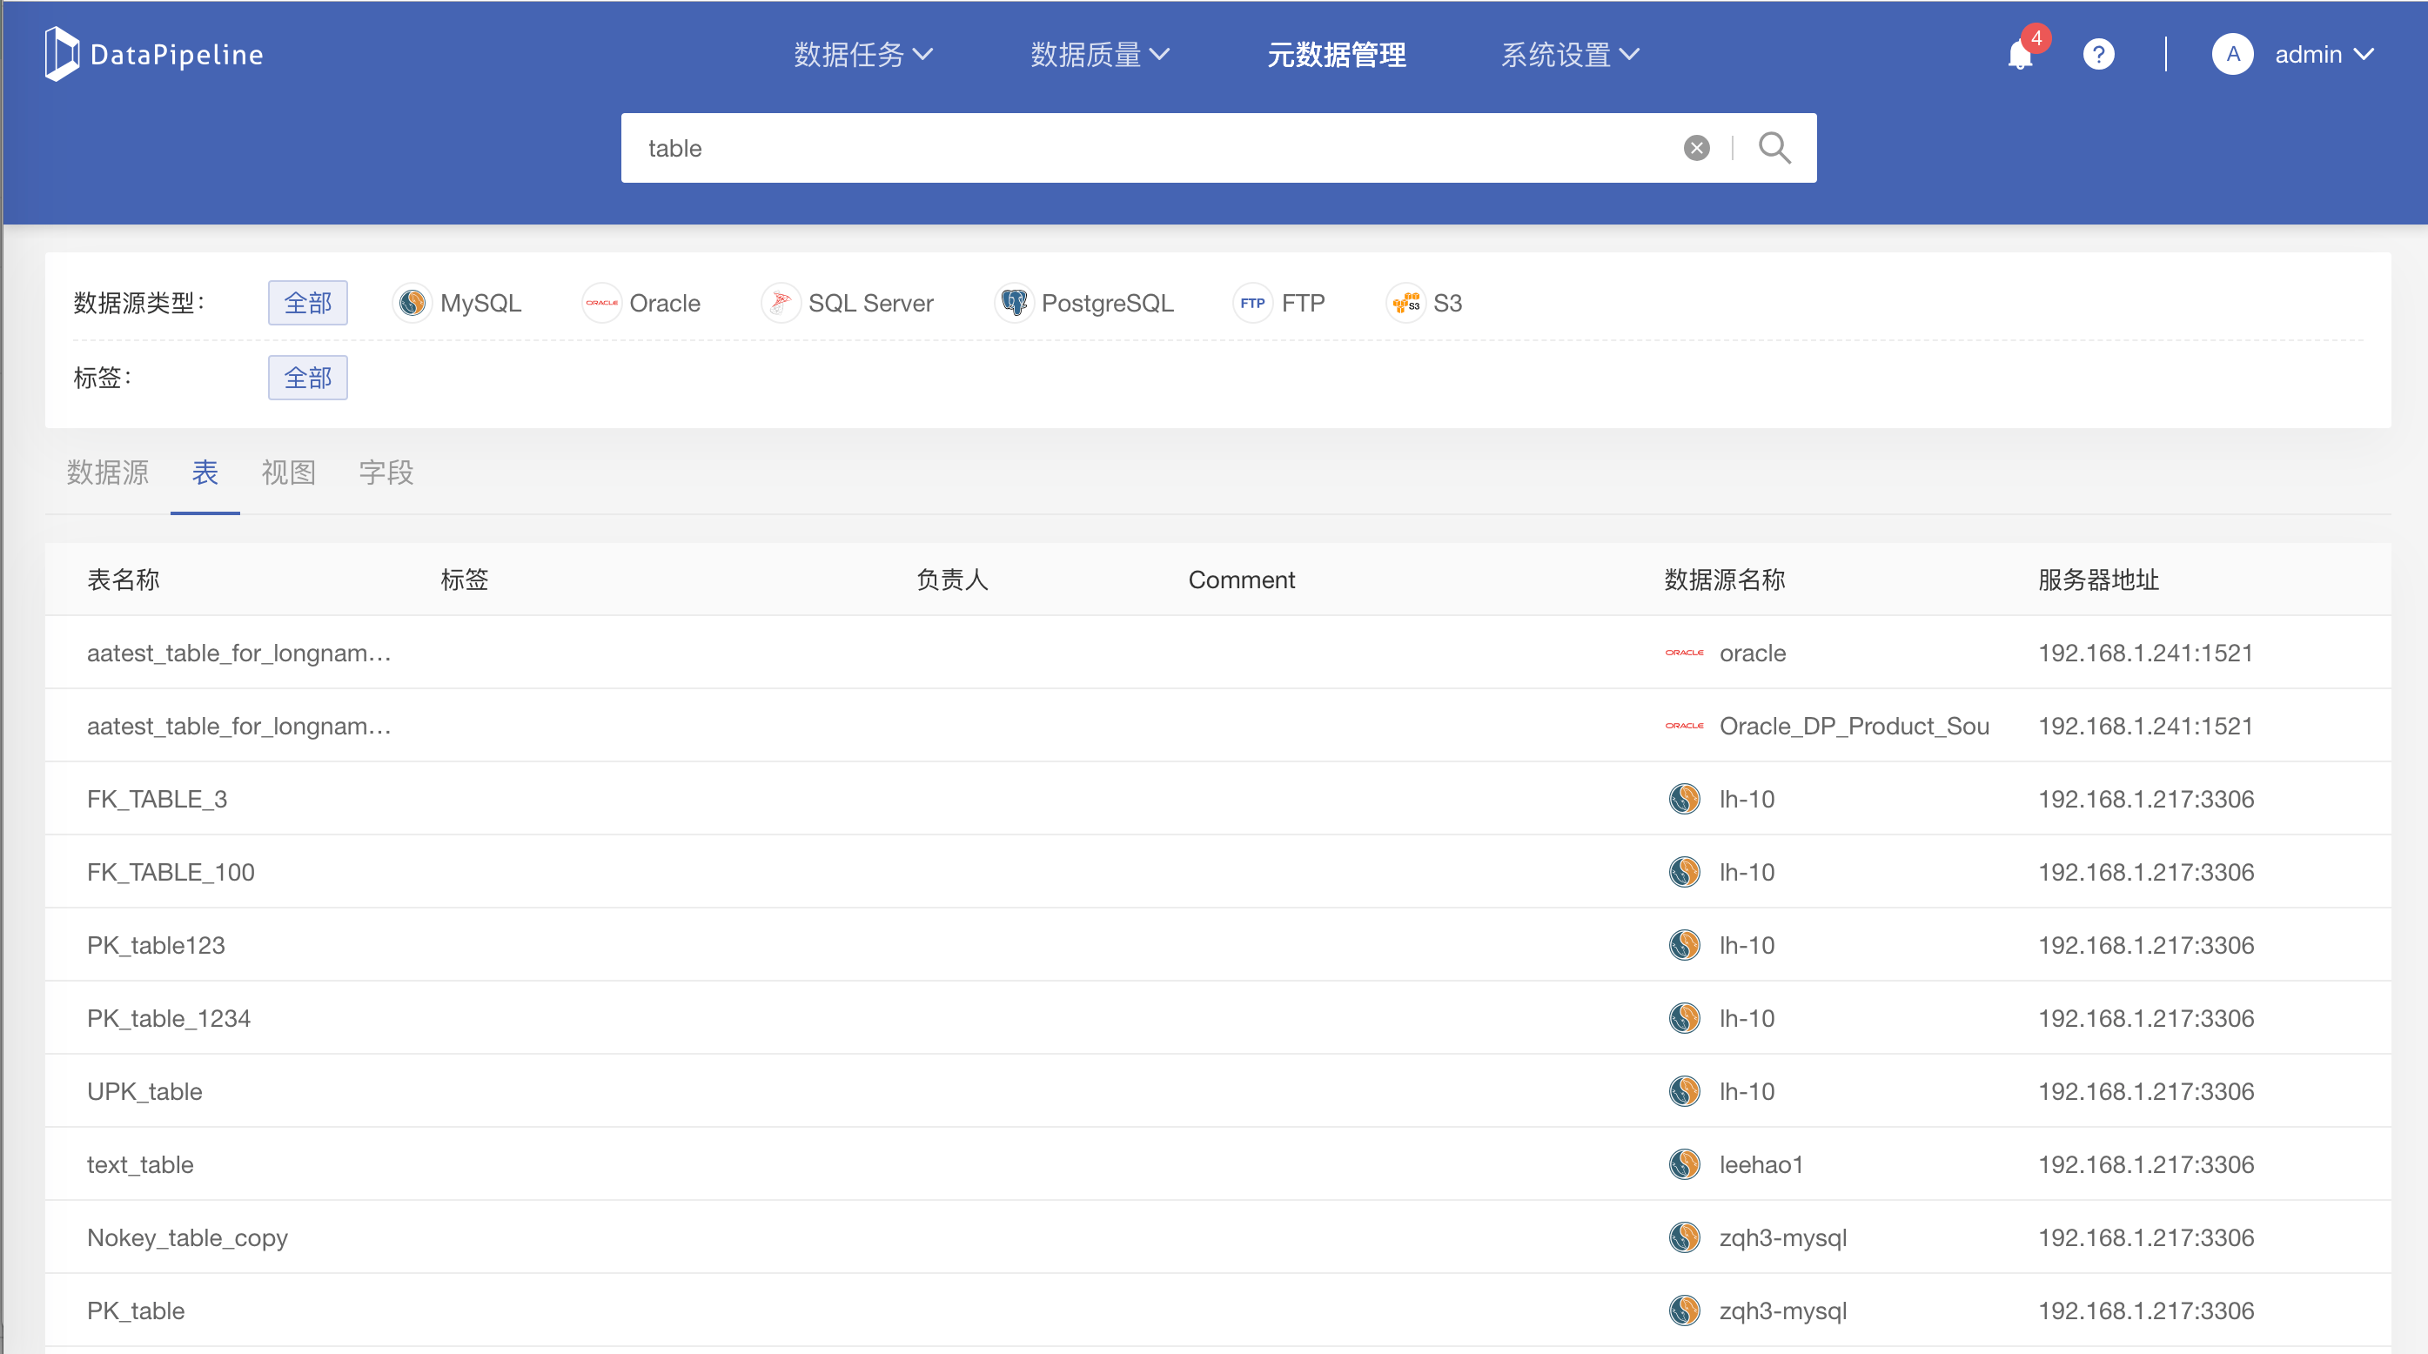Image resolution: width=2428 pixels, height=1354 pixels.
Task: Click the DataPipeline logo
Action: (x=154, y=54)
